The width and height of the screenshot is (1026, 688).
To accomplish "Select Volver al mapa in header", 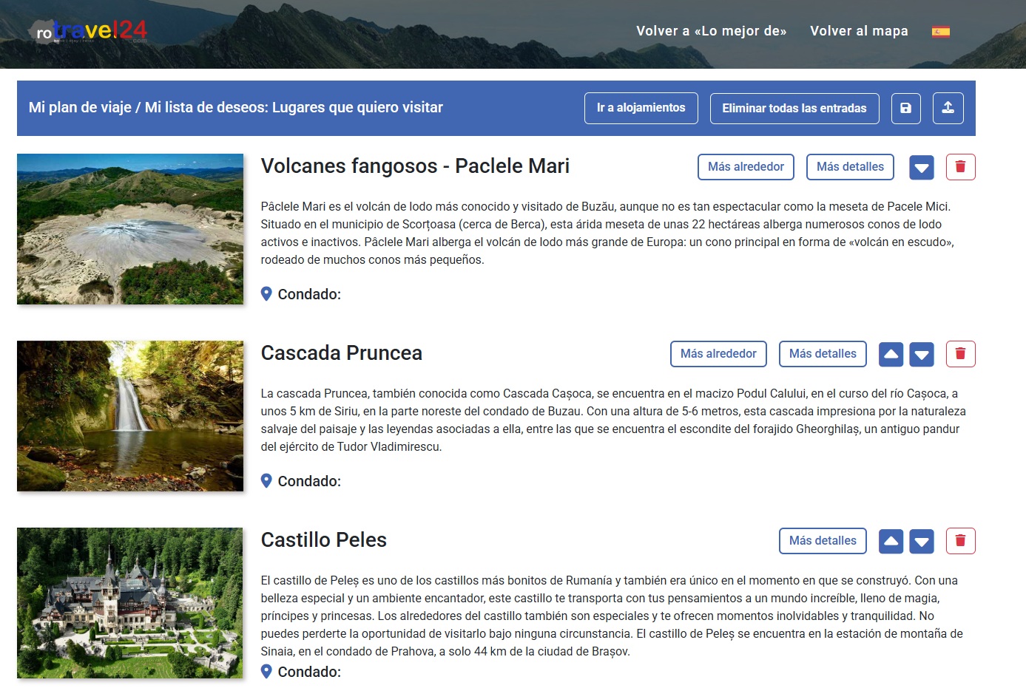I will point(859,31).
